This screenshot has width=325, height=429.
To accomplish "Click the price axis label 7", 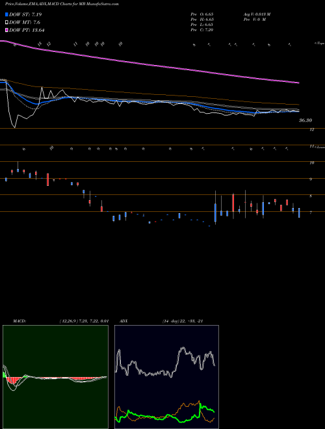I will 311,213.
